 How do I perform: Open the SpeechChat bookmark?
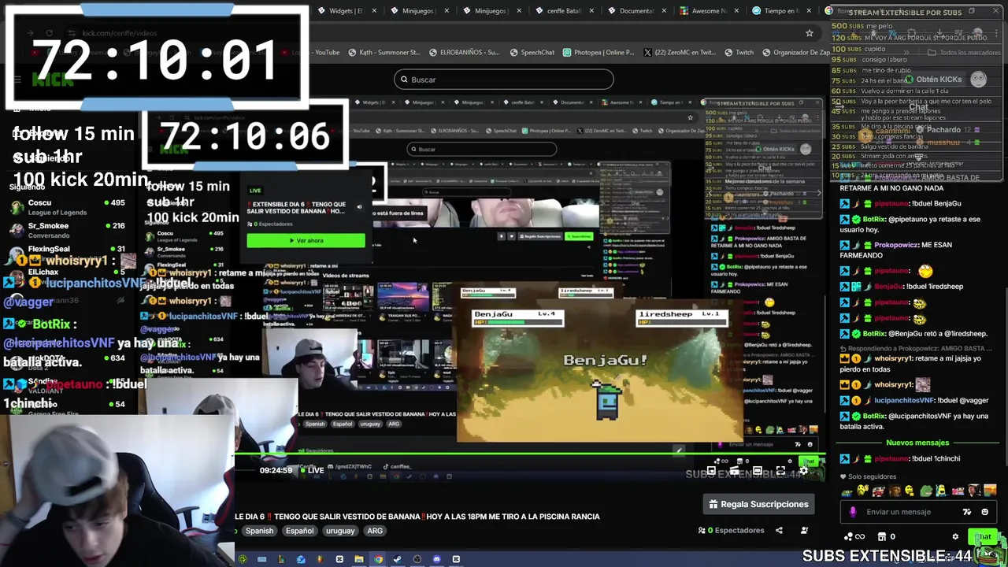click(x=532, y=53)
